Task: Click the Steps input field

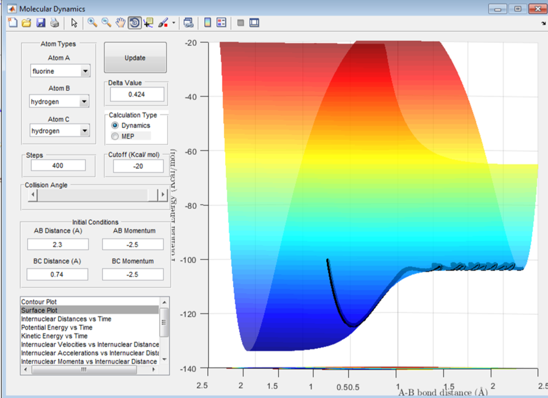Action: coord(58,165)
